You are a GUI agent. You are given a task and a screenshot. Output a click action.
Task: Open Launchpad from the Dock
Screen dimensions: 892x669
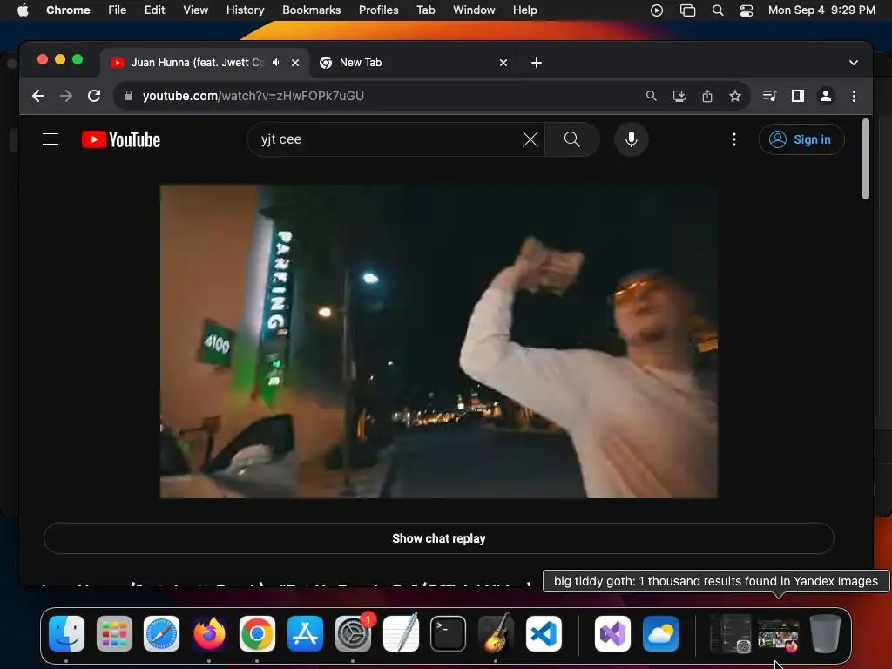pos(114,633)
